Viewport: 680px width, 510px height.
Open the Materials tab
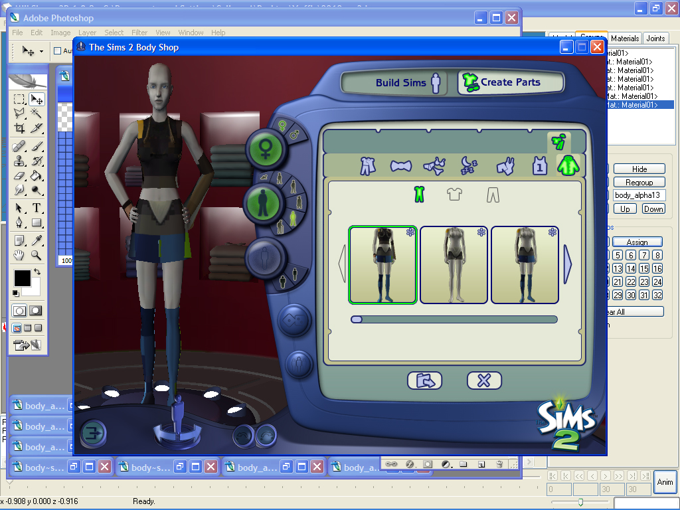[x=625, y=39]
